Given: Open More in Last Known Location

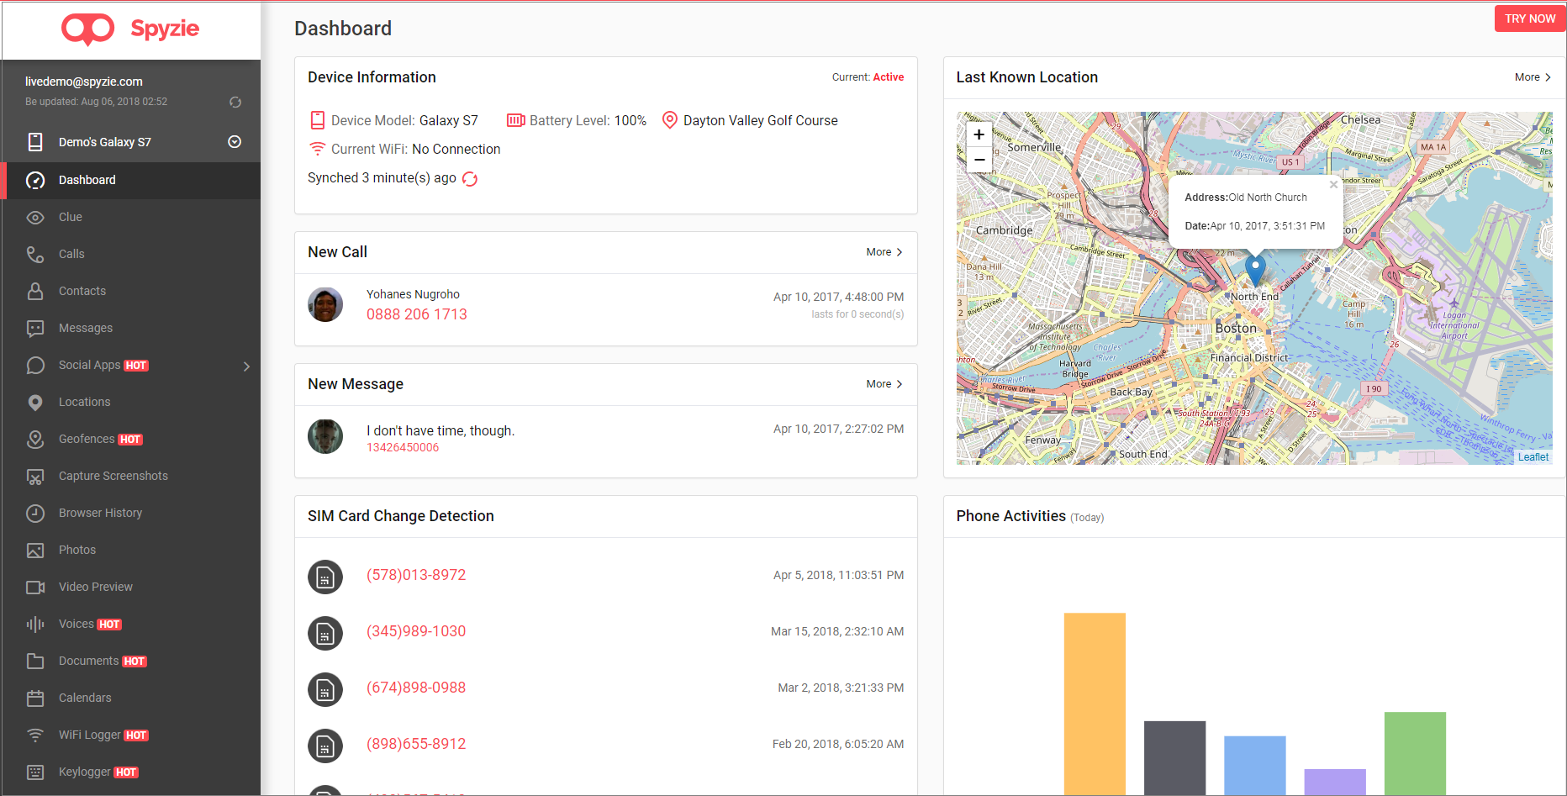Looking at the screenshot, I should click(1532, 77).
